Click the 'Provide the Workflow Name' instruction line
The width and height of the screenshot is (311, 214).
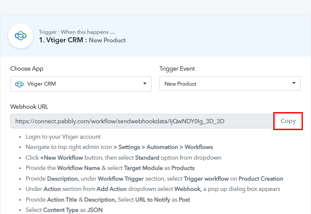click(x=110, y=168)
